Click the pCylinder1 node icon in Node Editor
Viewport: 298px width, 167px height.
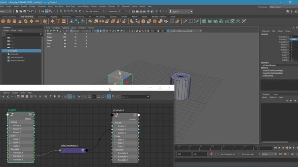click(116, 115)
